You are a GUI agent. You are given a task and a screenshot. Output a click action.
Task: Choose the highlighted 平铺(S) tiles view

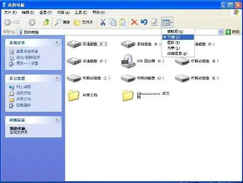pyautogui.click(x=178, y=37)
